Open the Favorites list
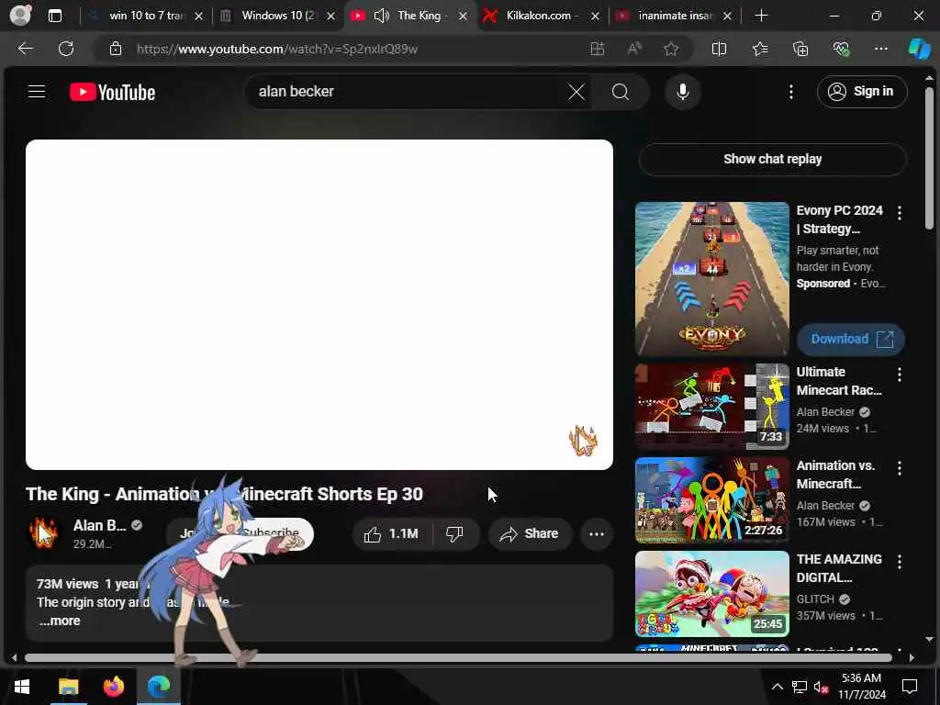This screenshot has height=705, width=940. click(x=760, y=50)
